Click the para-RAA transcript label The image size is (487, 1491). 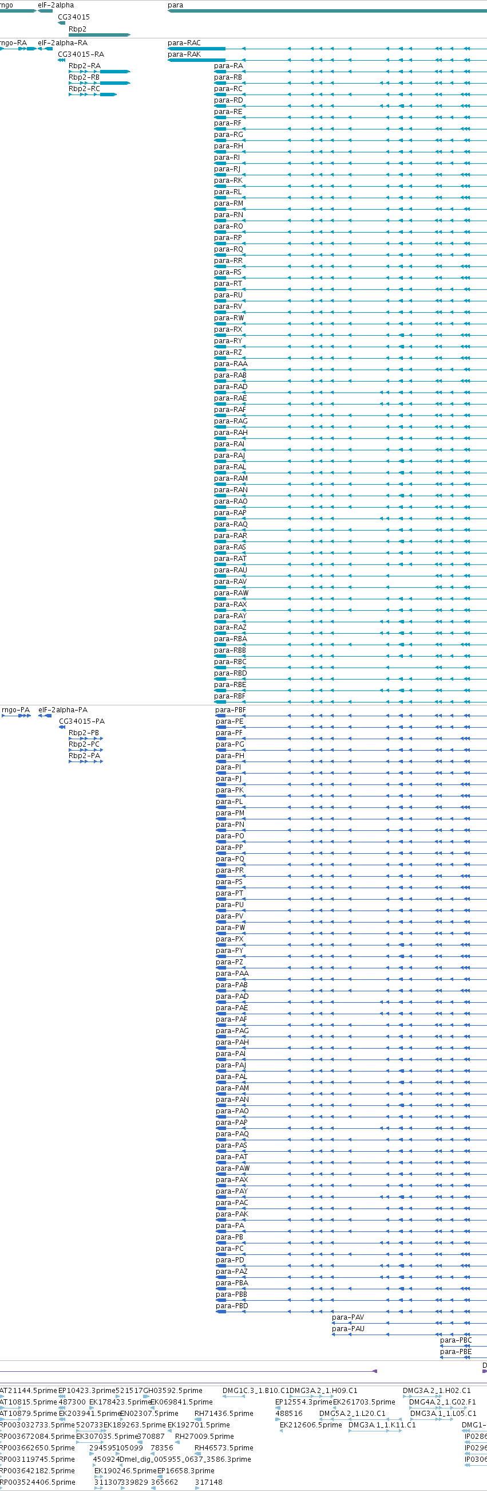pos(231,364)
